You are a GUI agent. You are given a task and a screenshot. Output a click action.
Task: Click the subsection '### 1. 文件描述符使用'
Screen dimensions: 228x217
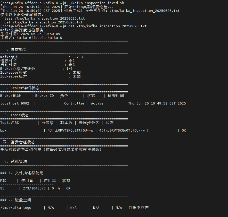coord(22,173)
